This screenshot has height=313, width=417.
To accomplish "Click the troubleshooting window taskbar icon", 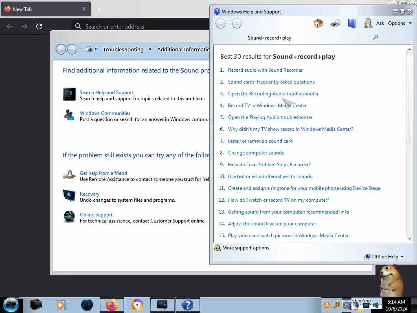I will coord(162,305).
